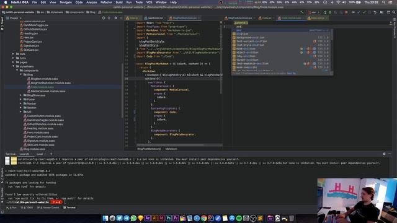
Task: Expand the BlogShowcase folder
Action: 20,95
